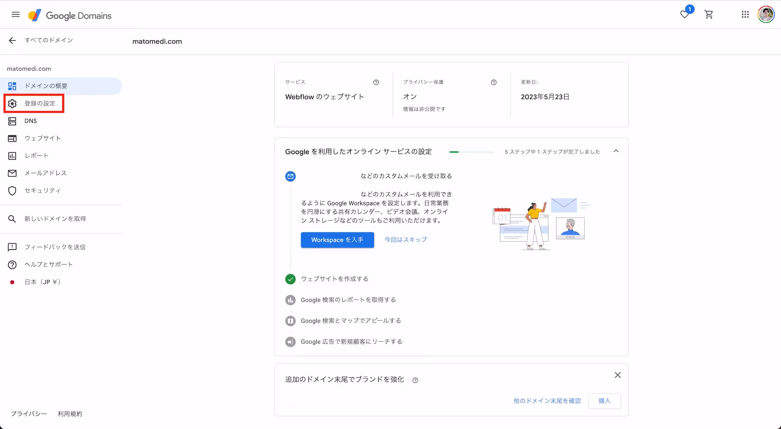Viewport: 781px width, 429px height.
Task: Click the green completed checkmark icon
Action: click(290, 279)
